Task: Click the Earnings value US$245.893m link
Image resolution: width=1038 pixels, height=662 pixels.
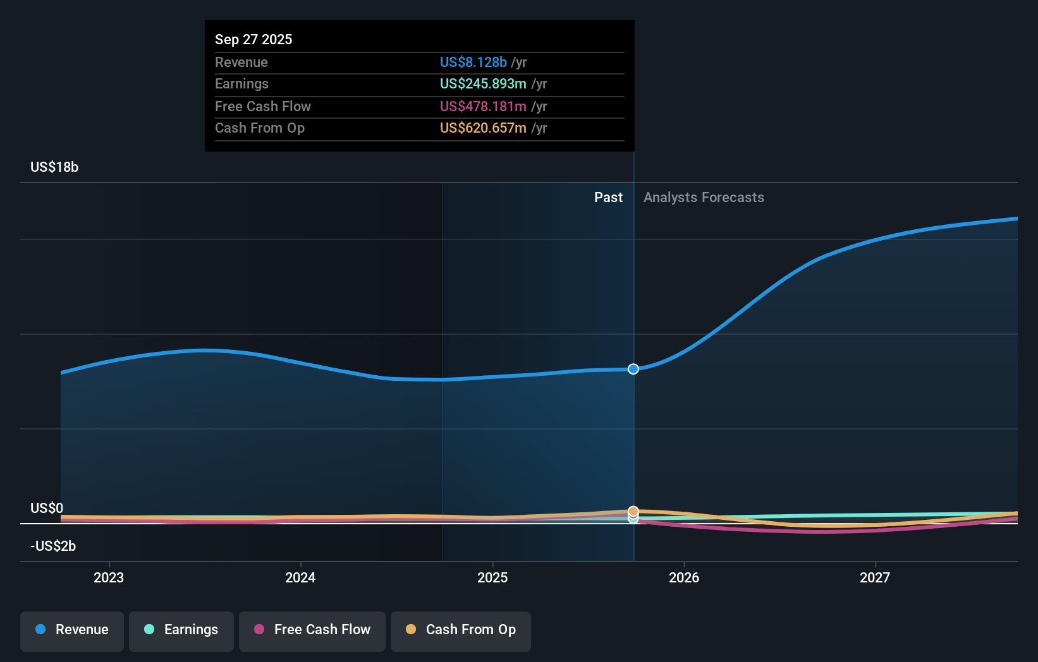Action: [482, 83]
